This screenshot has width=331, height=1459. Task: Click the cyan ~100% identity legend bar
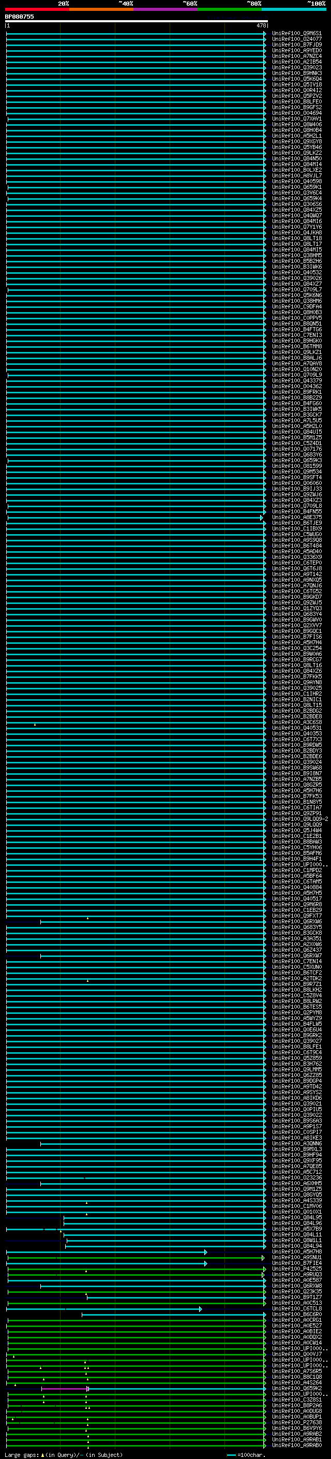tap(294, 9)
